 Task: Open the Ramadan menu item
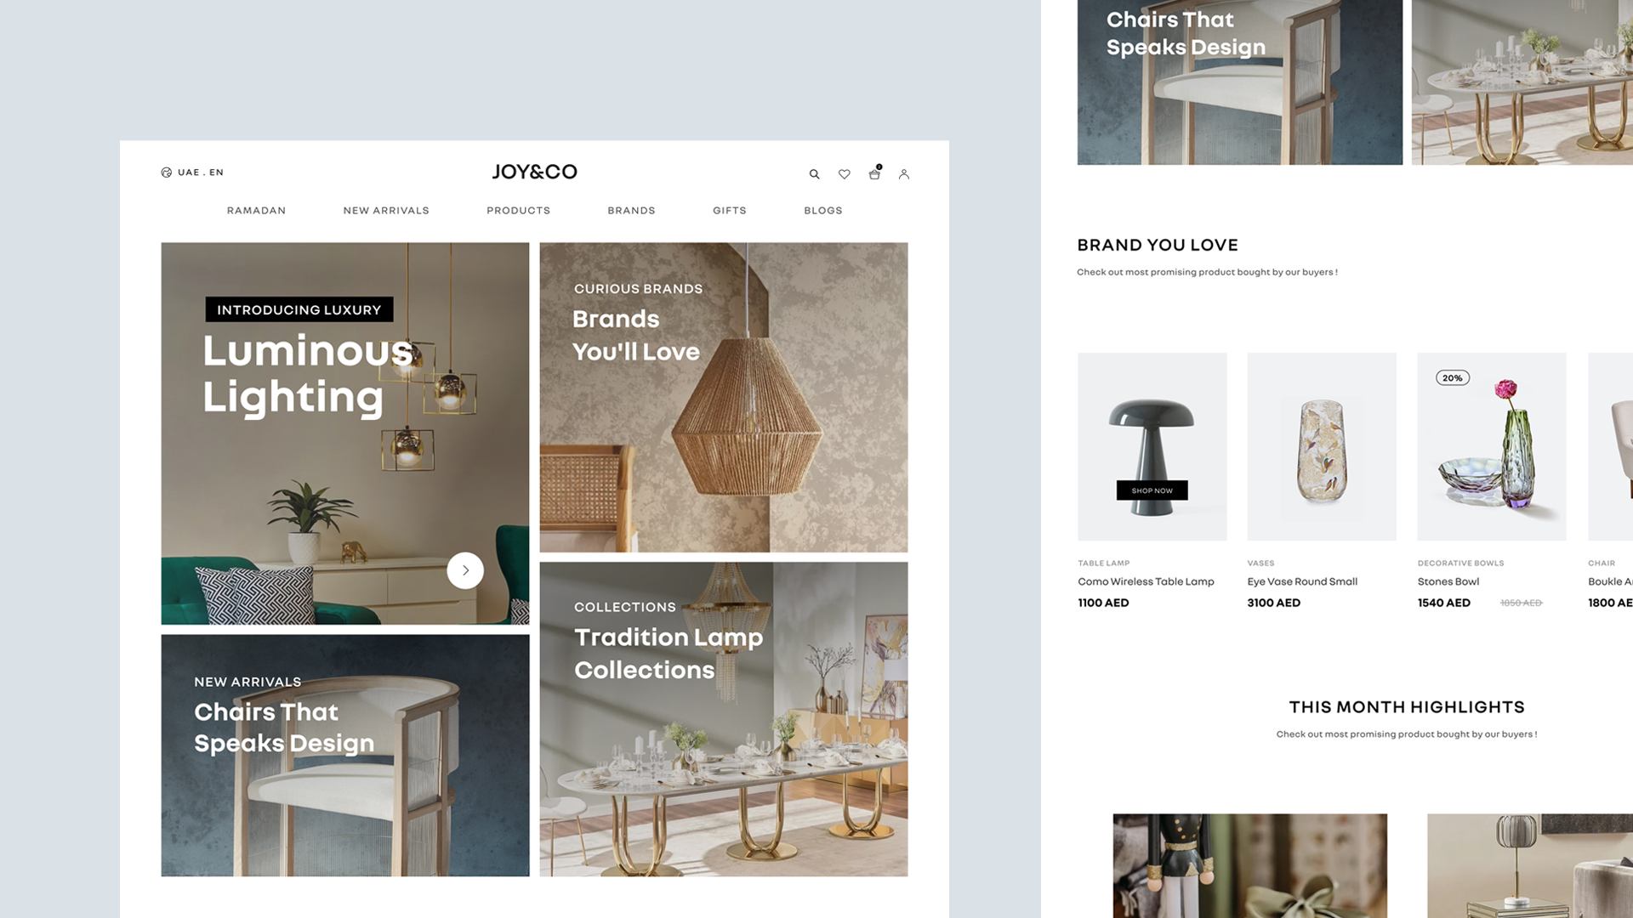click(x=256, y=211)
